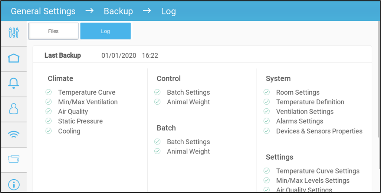Click the check icon beside Temperature Curve
The image size is (381, 193).
pos(49,92)
